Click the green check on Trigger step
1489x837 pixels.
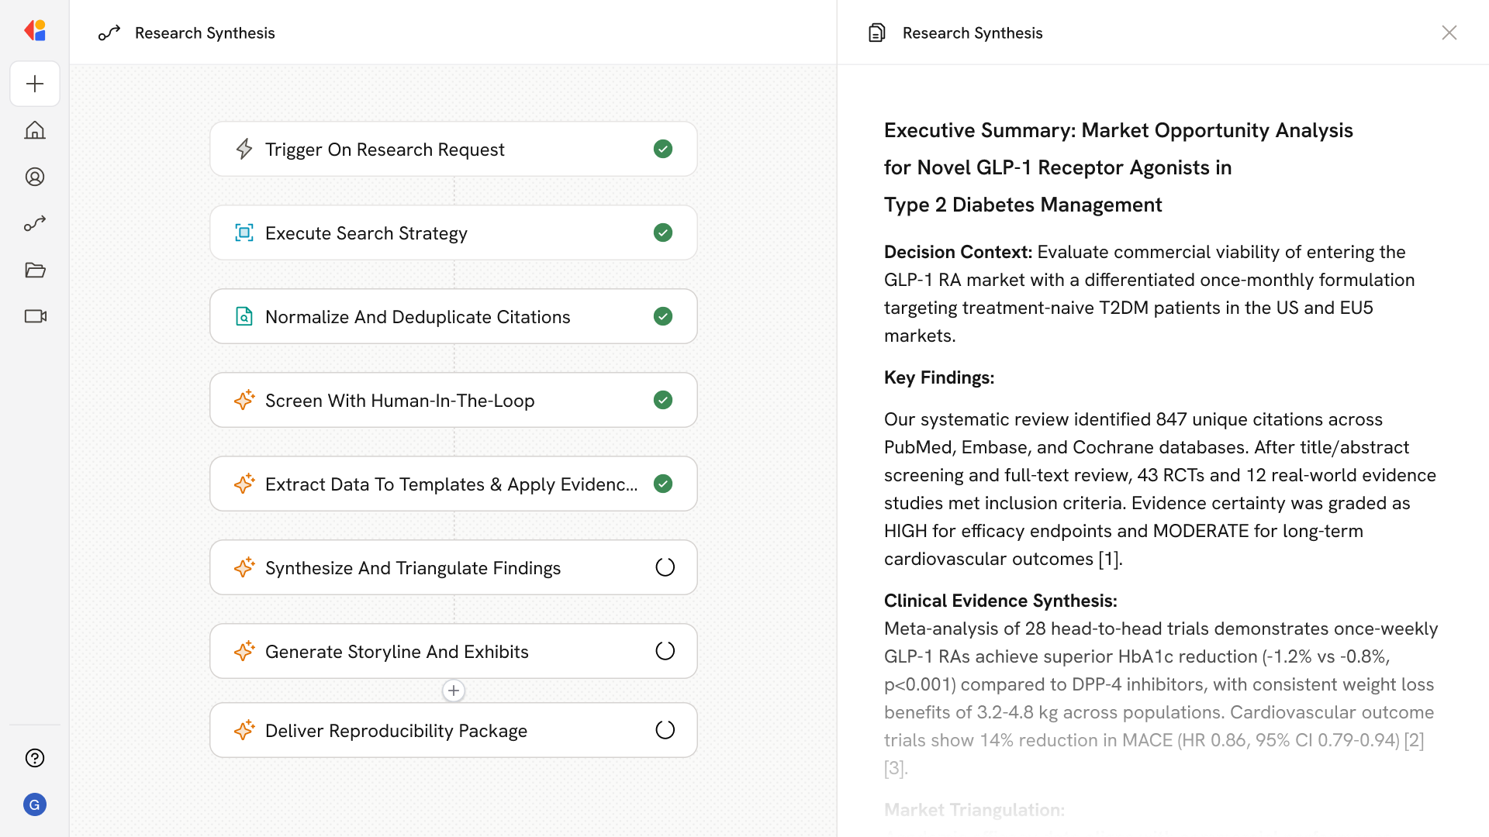pyautogui.click(x=663, y=149)
